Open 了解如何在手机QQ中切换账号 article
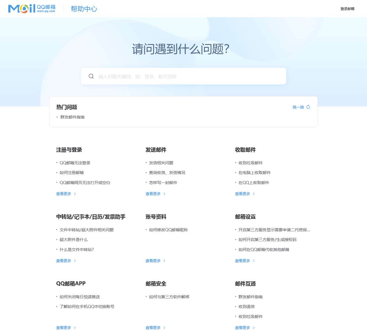 (87, 307)
